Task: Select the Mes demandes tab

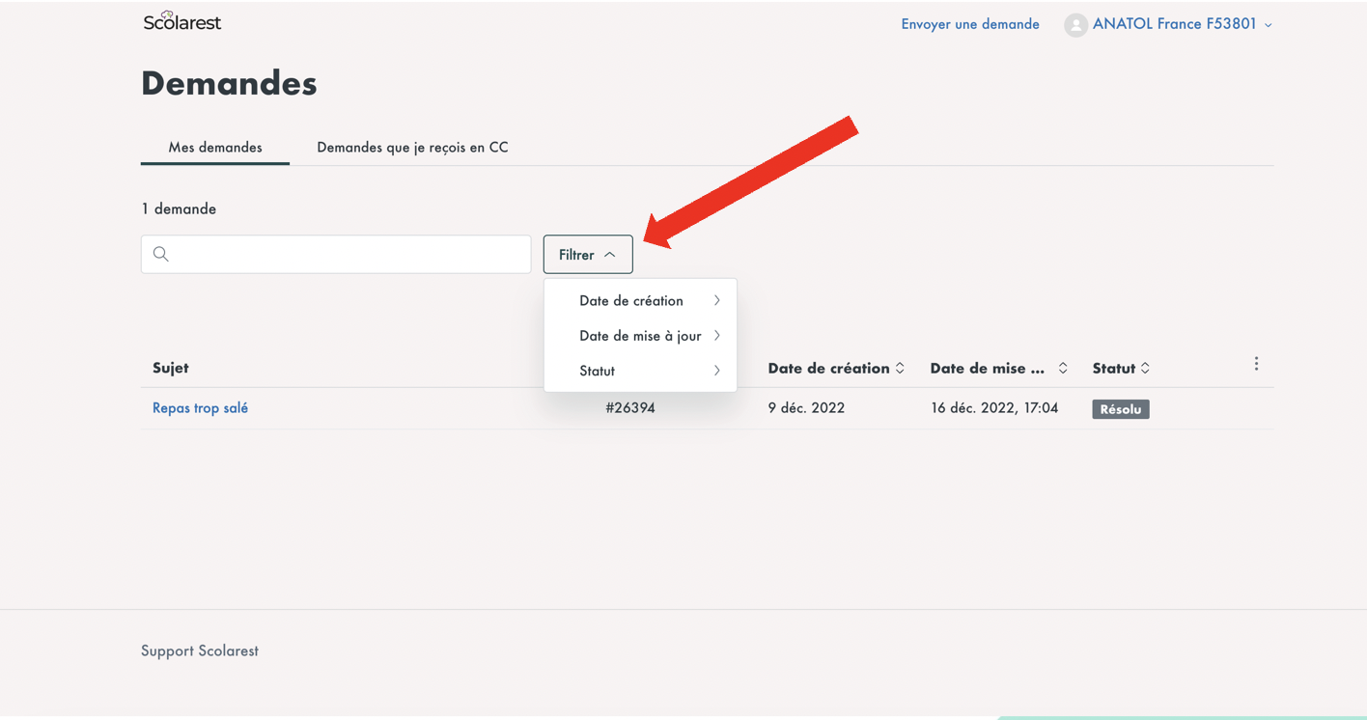Action: click(215, 148)
